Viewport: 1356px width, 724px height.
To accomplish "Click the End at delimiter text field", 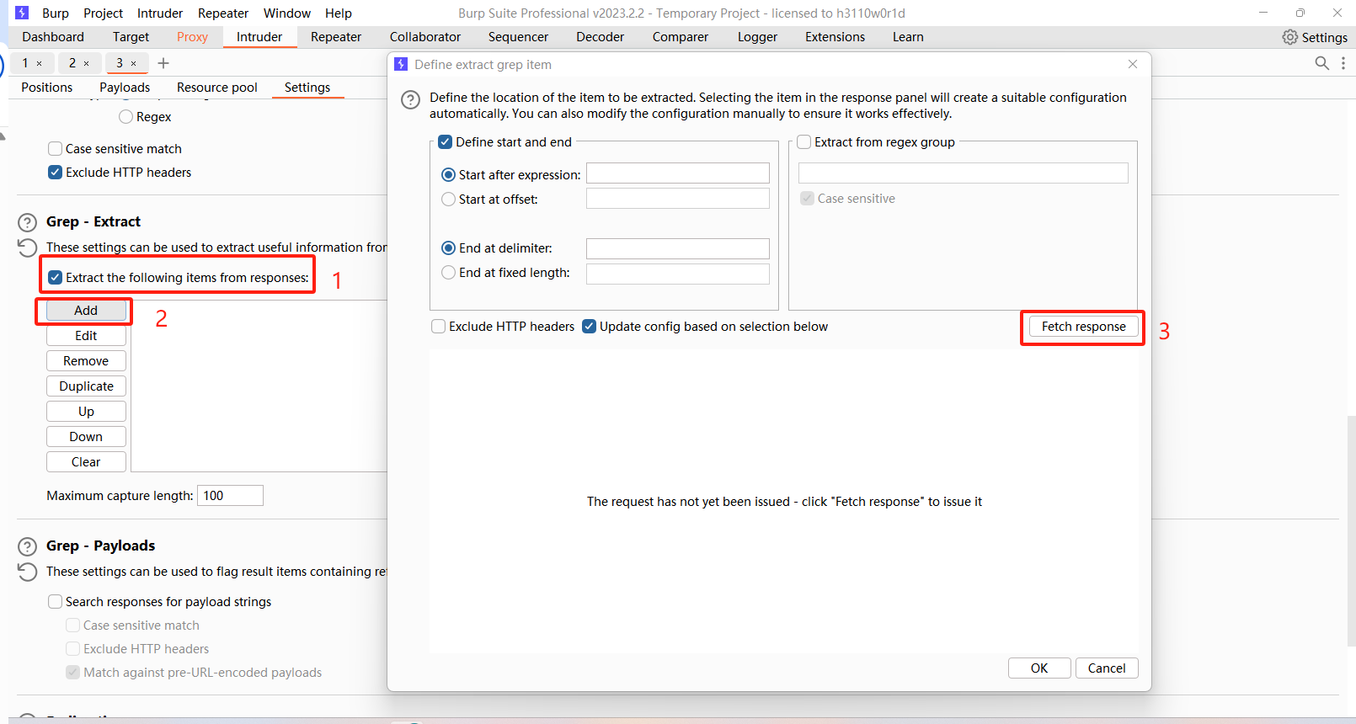I will coord(678,249).
